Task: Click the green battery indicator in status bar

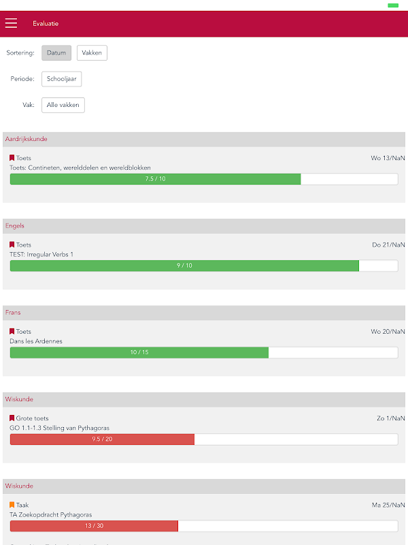Action: [x=393, y=5]
